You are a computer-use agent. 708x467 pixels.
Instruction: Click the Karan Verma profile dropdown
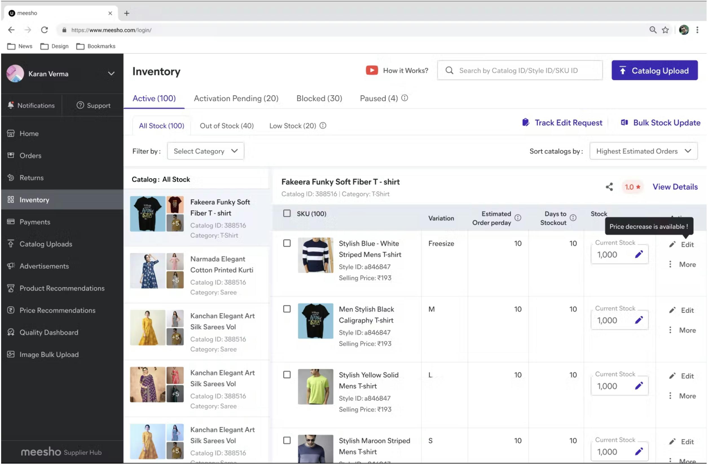click(111, 74)
